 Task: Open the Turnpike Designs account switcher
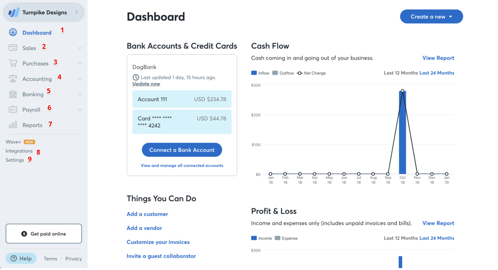click(x=44, y=12)
